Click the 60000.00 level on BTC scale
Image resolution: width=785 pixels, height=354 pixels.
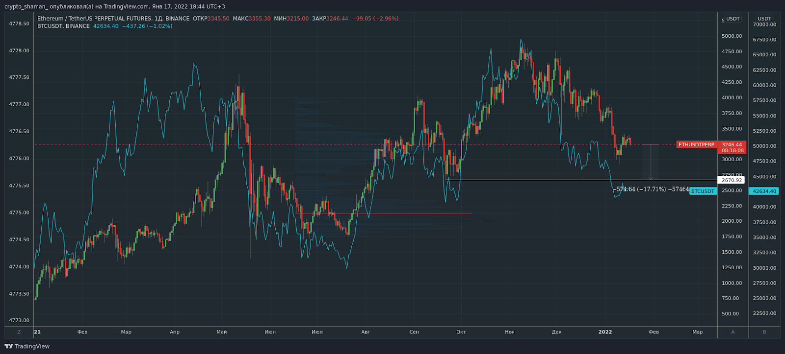click(x=764, y=85)
